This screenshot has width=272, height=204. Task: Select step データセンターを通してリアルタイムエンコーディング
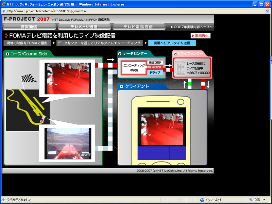click(99, 43)
